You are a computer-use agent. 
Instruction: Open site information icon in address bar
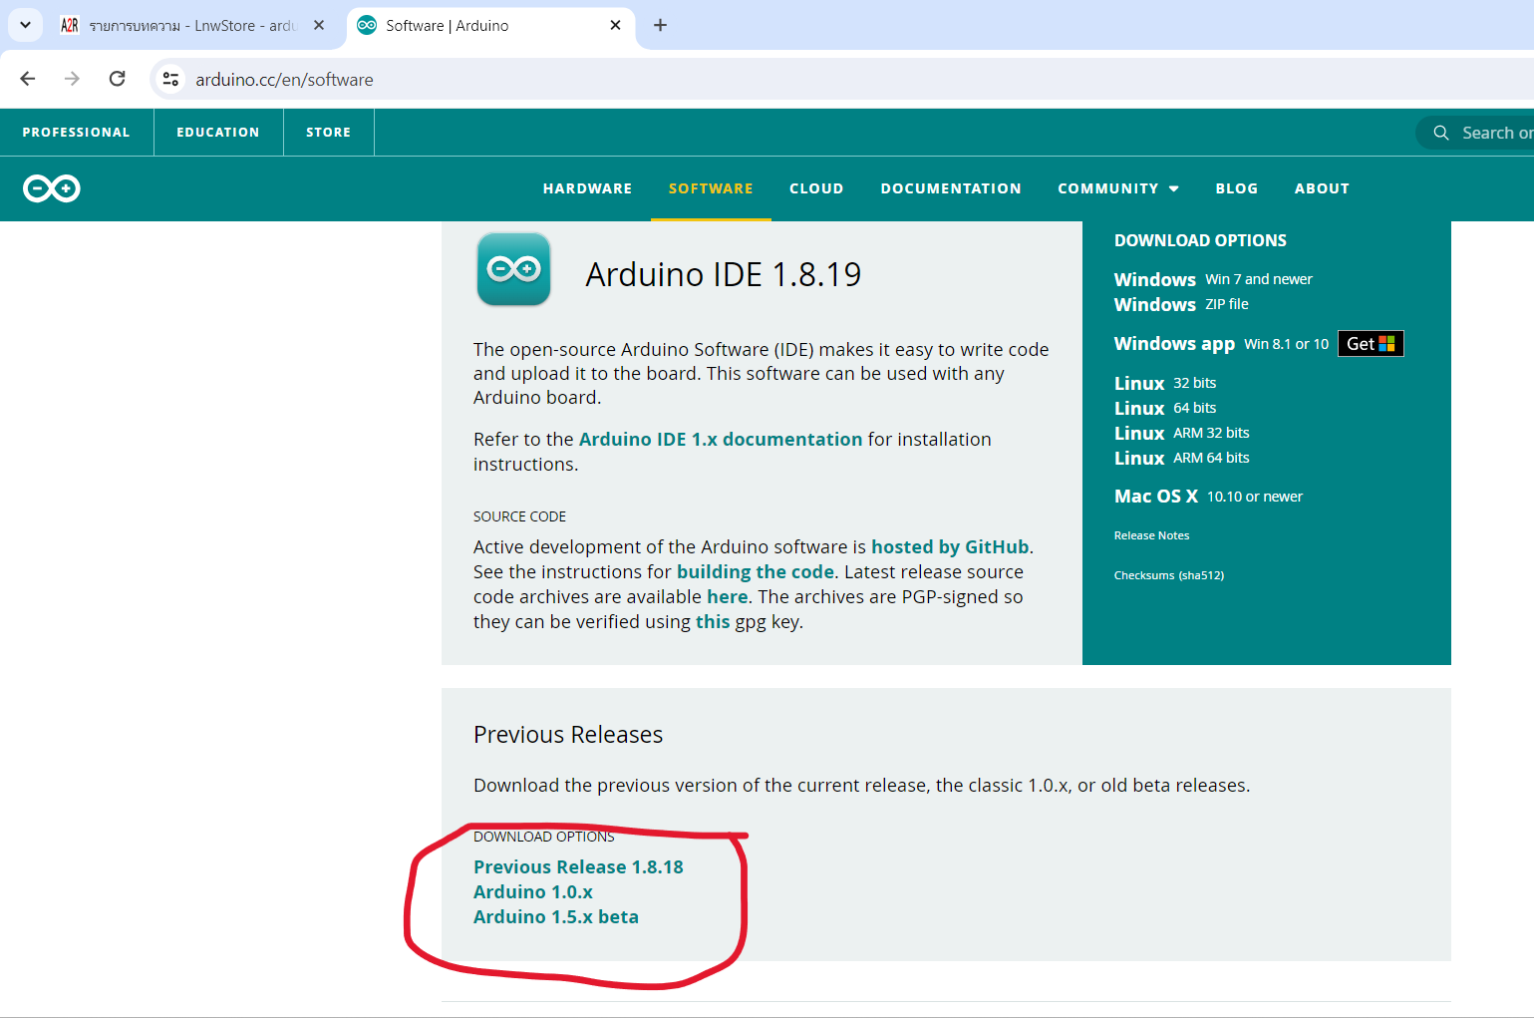pyautogui.click(x=171, y=79)
